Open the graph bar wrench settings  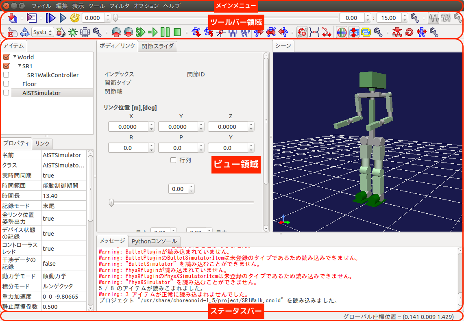click(458, 18)
